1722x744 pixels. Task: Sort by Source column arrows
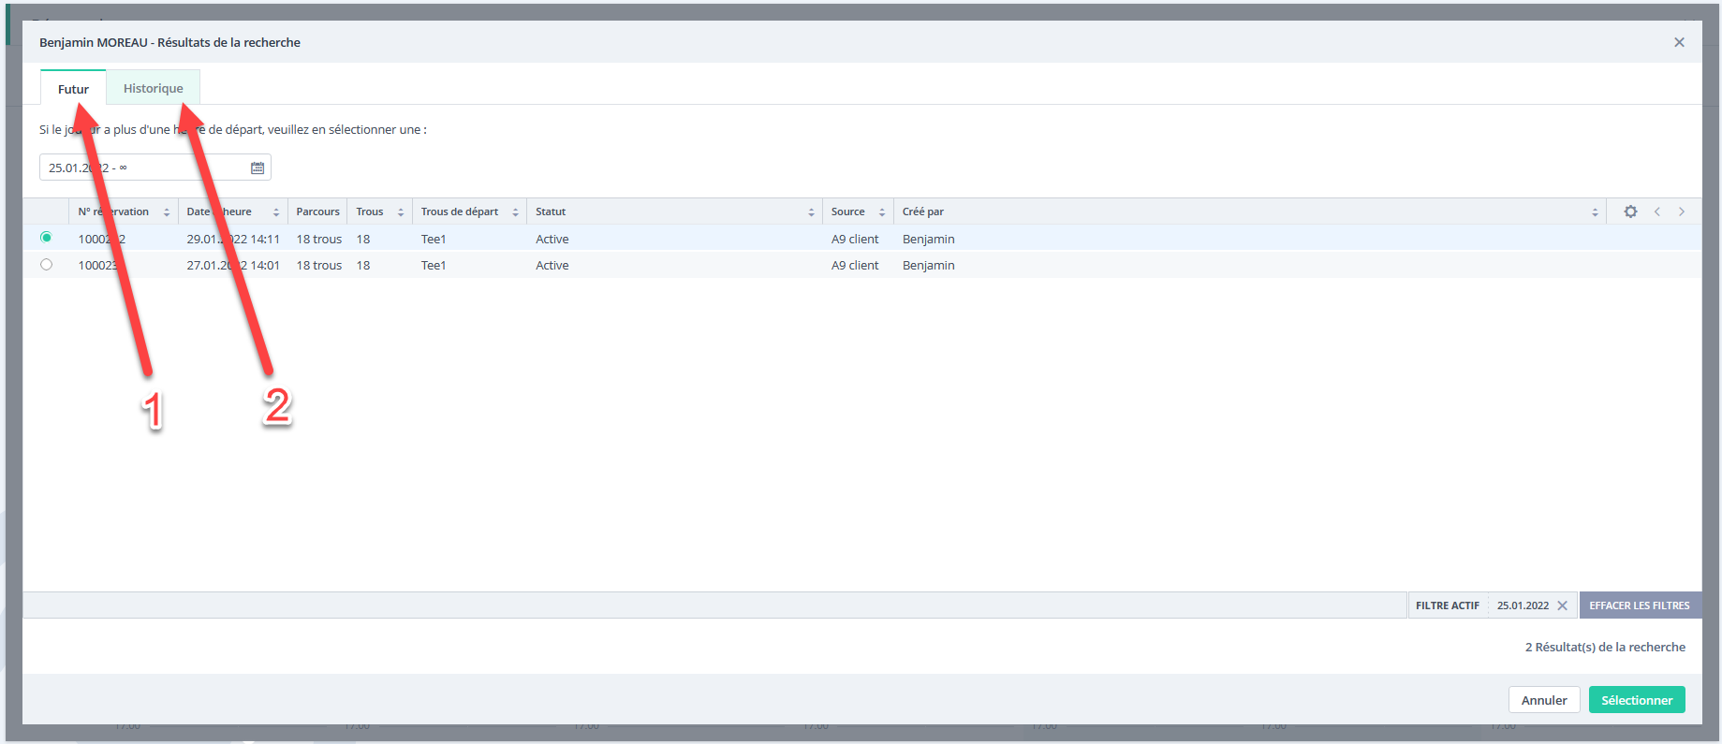(x=882, y=212)
